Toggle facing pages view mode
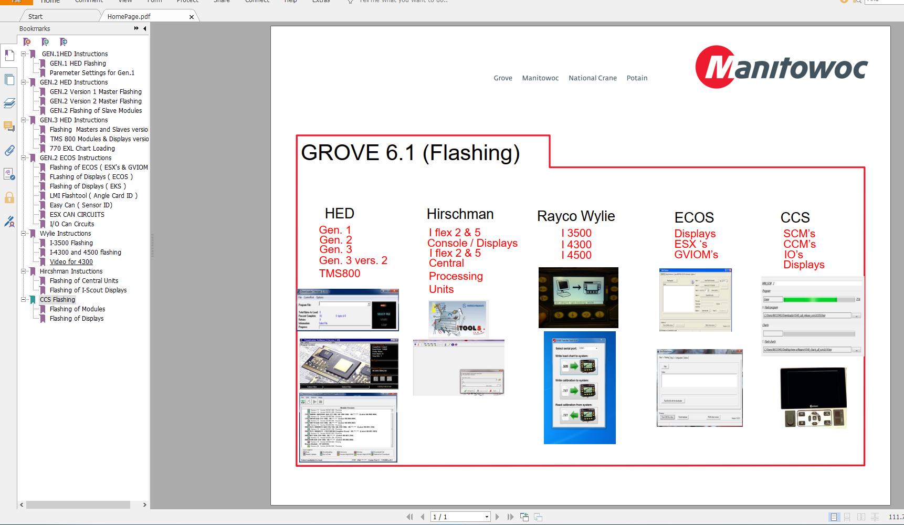This screenshot has height=525, width=904. (861, 517)
